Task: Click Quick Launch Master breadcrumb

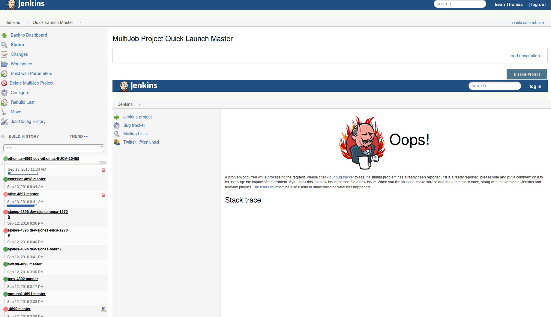Action: (53, 22)
